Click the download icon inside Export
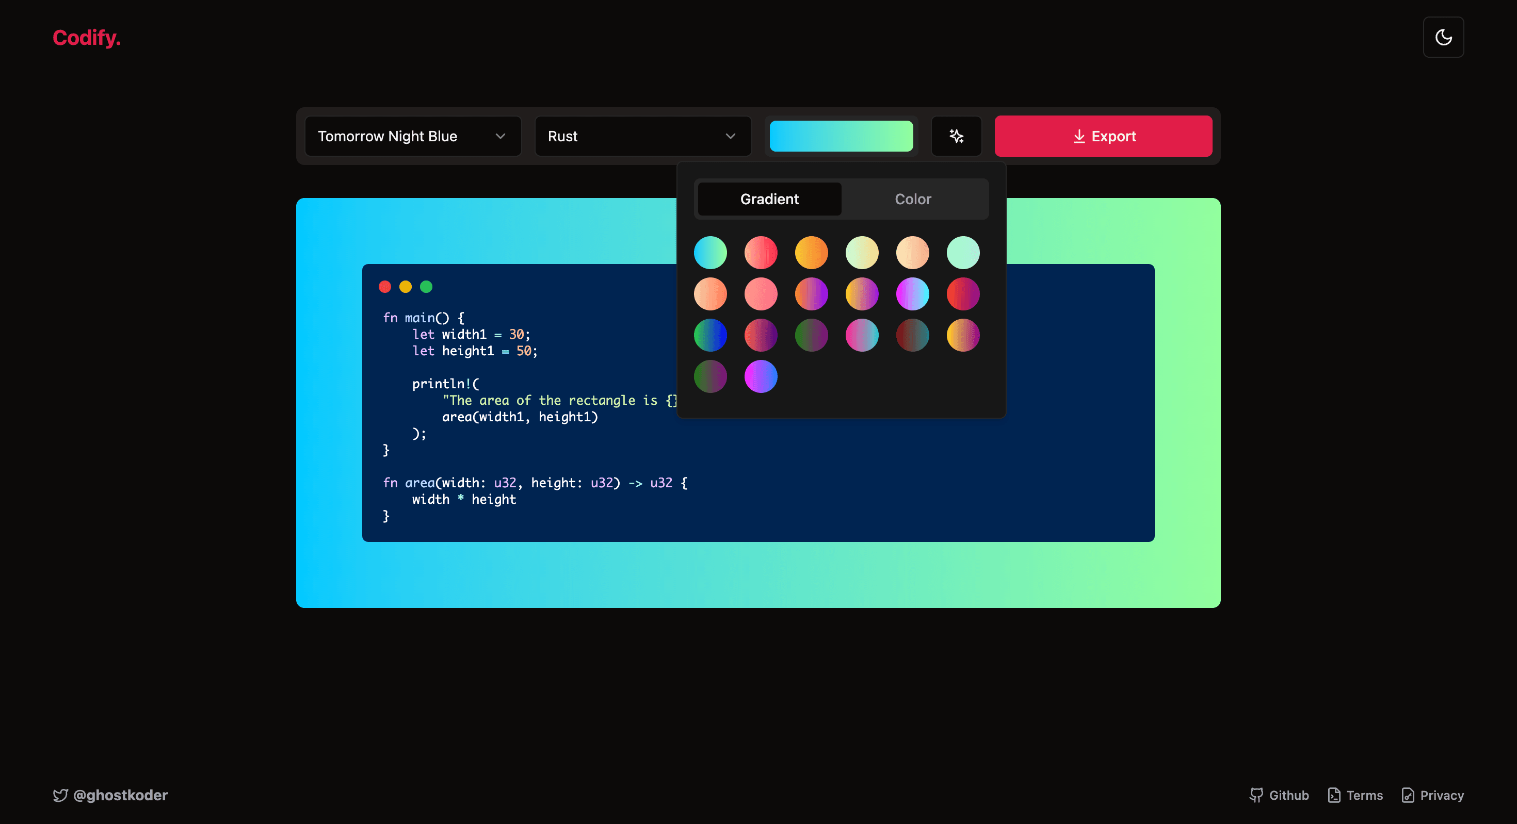The width and height of the screenshot is (1517, 824). (x=1079, y=136)
